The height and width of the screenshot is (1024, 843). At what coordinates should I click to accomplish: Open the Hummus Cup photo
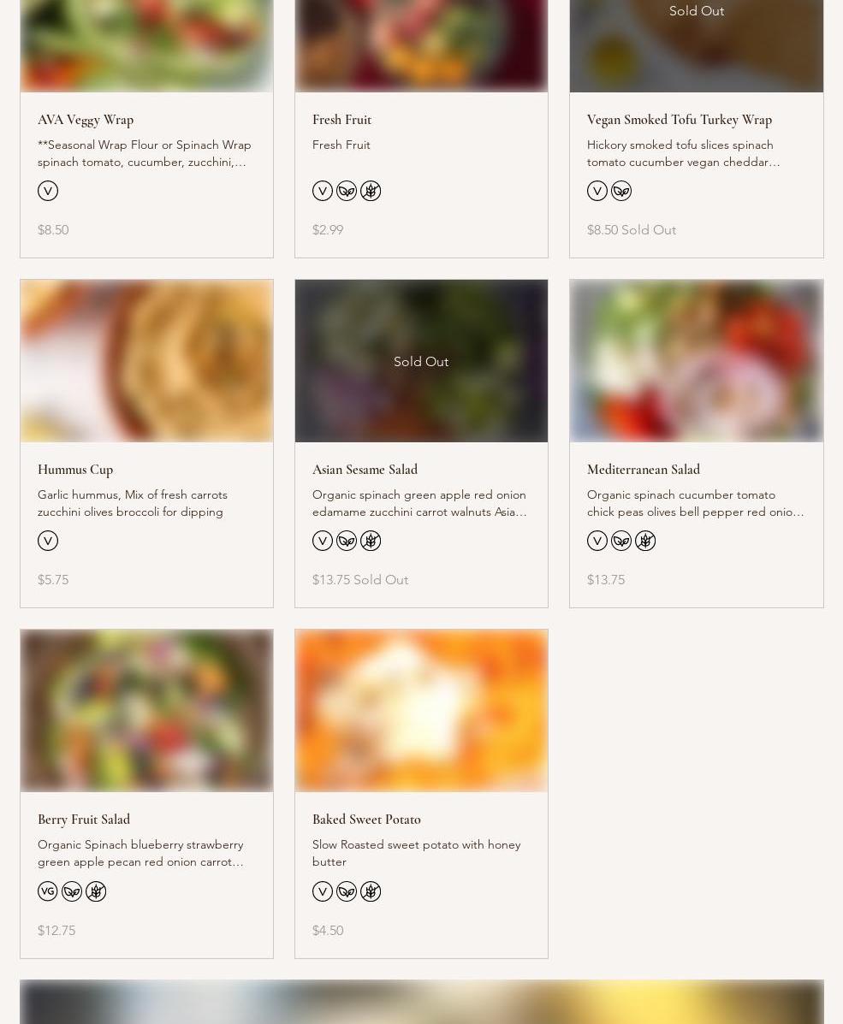147,361
